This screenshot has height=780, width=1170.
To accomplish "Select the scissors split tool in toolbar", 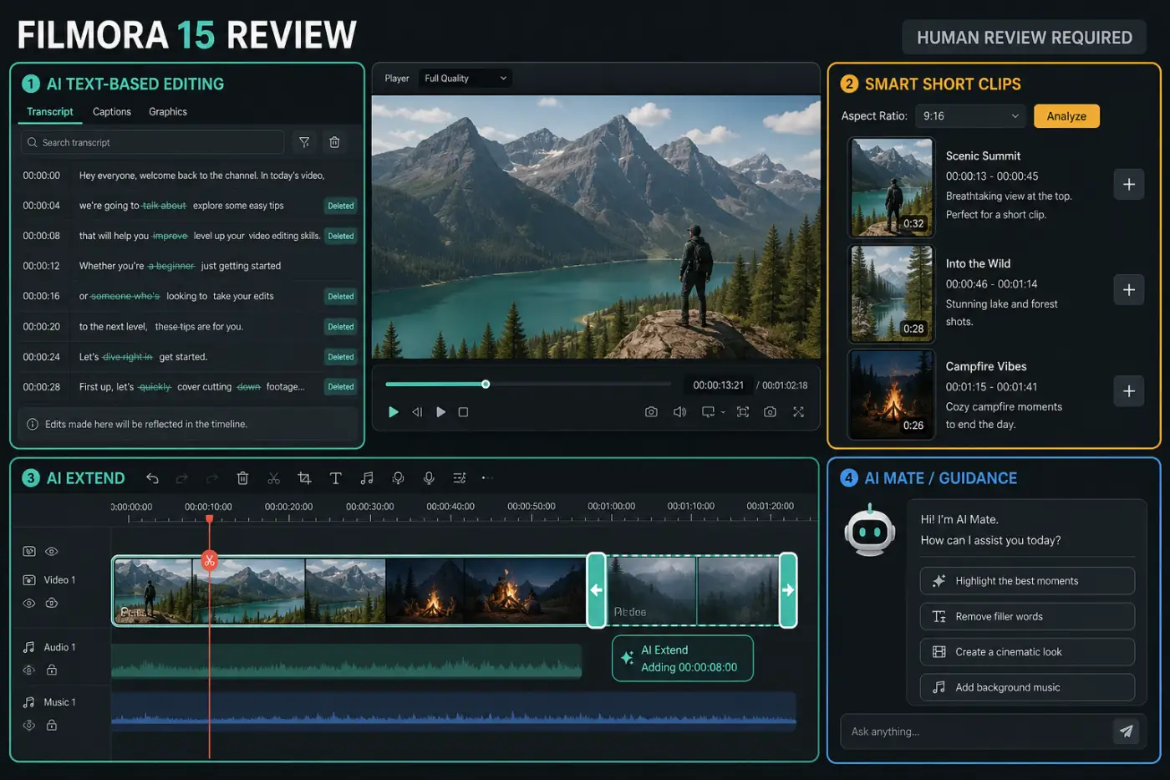I will pyautogui.click(x=273, y=478).
